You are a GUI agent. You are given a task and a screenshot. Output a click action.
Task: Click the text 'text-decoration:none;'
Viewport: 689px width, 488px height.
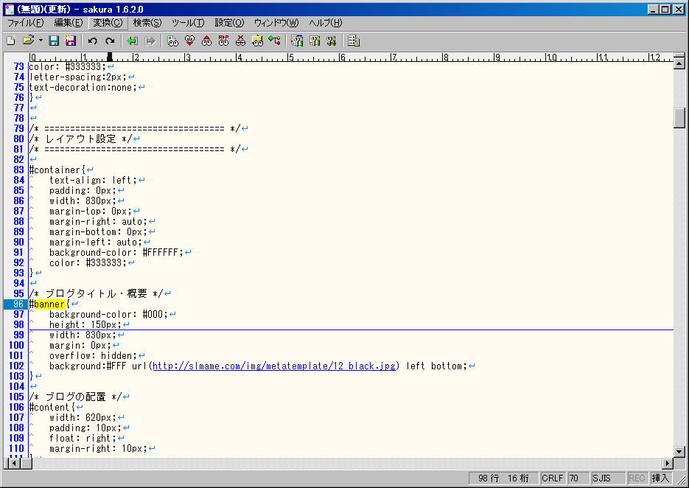pos(83,87)
